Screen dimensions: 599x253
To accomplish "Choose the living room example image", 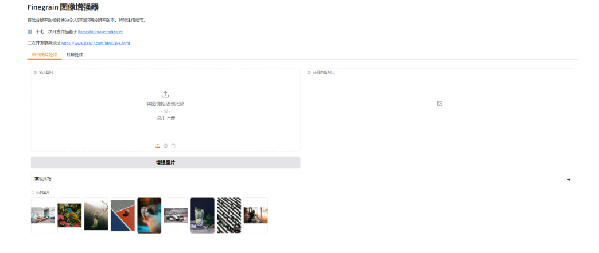I will pos(43,215).
